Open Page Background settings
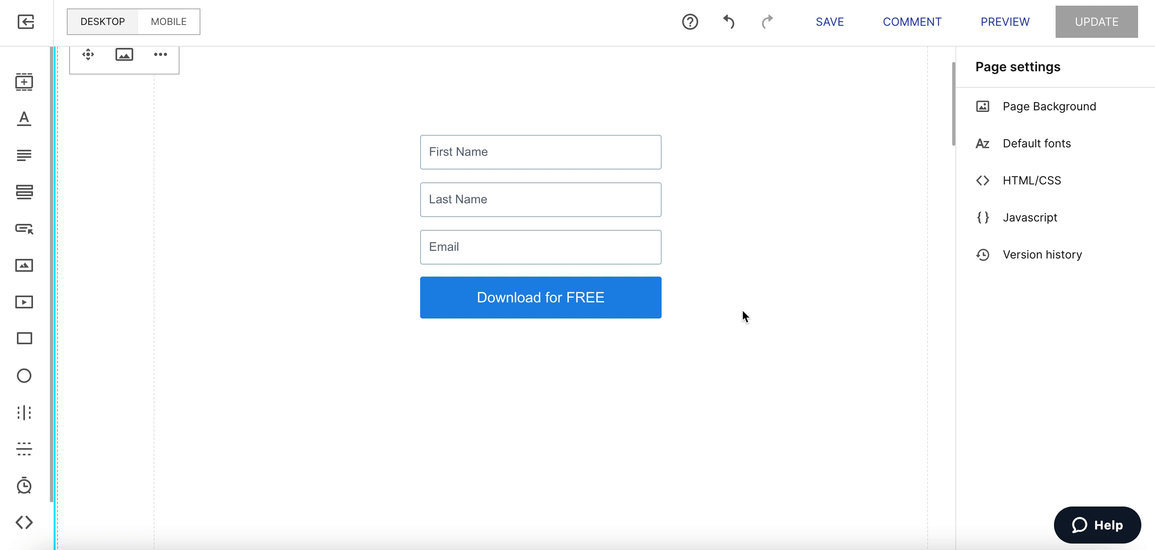This screenshot has height=550, width=1155. [x=1049, y=106]
